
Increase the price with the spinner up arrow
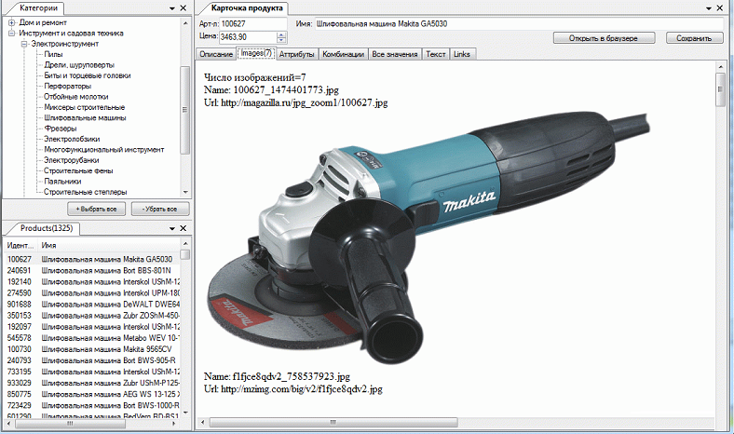281,34
